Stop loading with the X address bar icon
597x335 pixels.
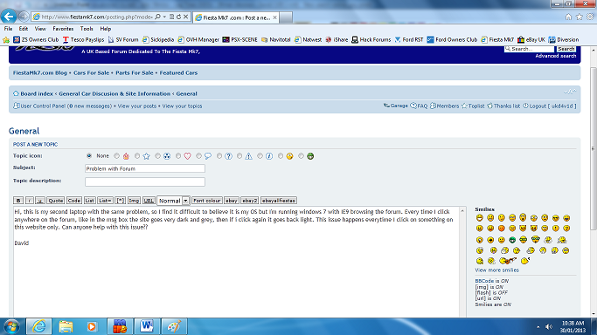[x=186, y=17]
